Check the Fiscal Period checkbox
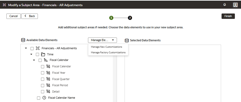241x102 pixels. pos(43,85)
